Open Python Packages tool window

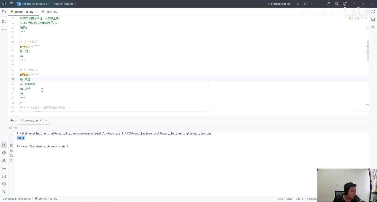pos(4,161)
